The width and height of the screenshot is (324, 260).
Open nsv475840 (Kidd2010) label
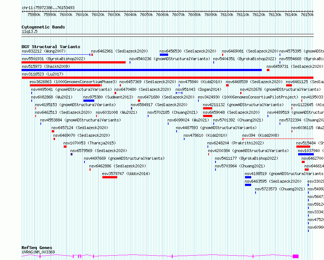click(x=201, y=82)
